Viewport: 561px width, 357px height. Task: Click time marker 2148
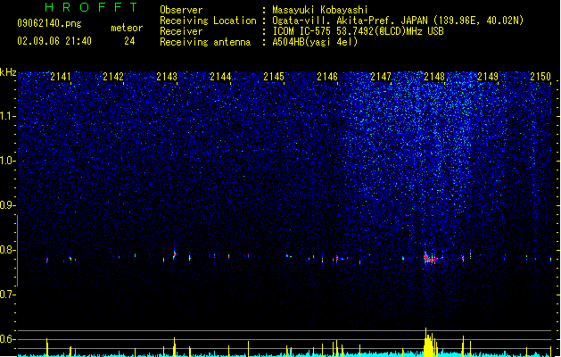434,77
